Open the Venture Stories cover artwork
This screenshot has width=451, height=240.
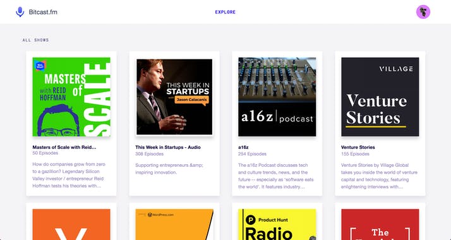380,97
